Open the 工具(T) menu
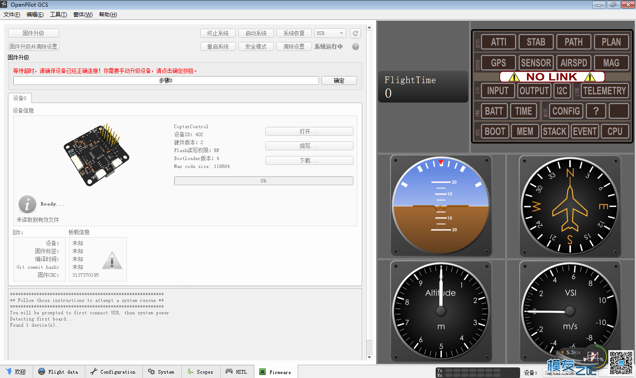 (x=58, y=15)
